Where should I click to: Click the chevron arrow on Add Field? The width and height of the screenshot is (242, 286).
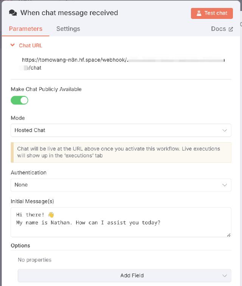(225, 276)
